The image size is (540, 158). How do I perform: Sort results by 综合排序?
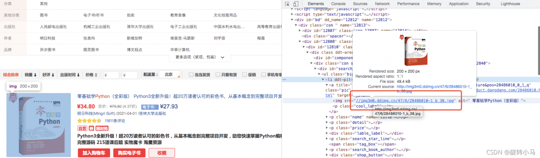pyautogui.click(x=11, y=75)
